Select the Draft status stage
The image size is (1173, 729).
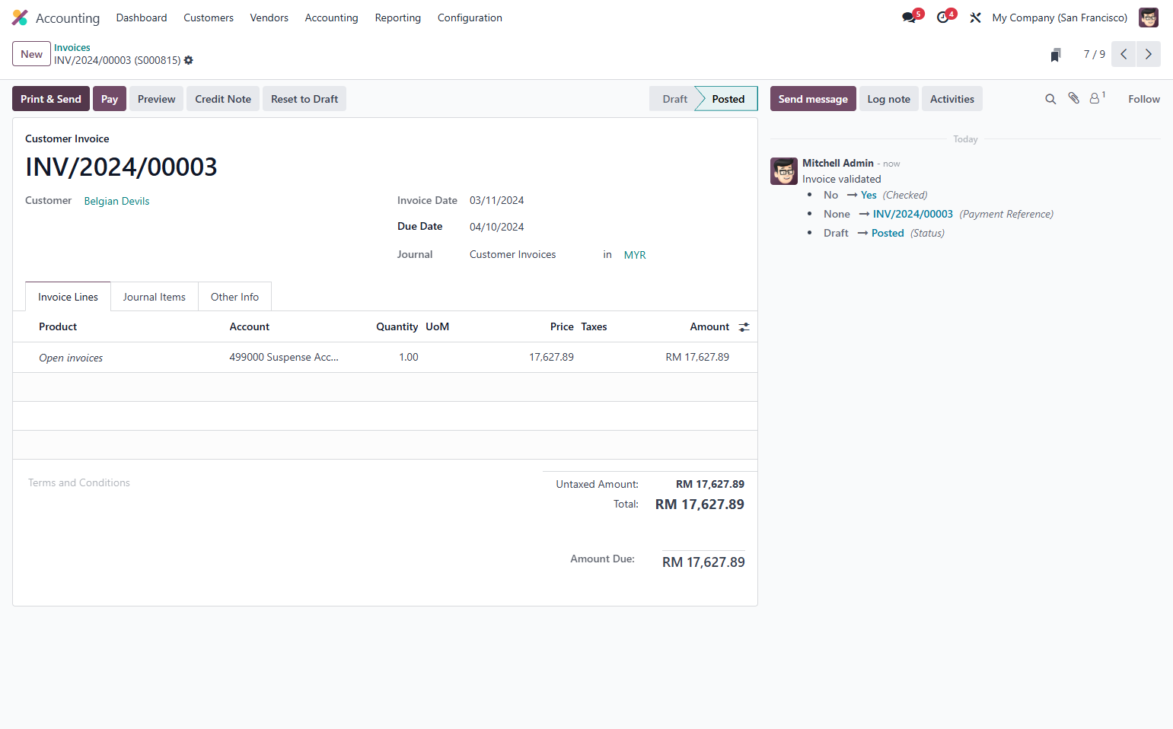pos(674,99)
